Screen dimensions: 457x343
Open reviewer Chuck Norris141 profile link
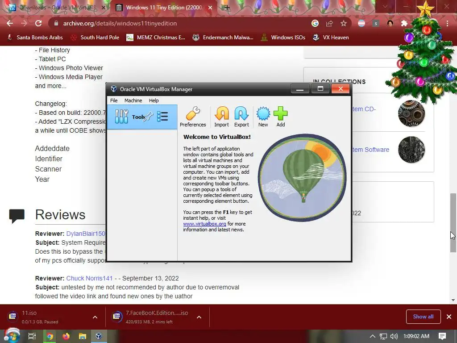point(89,278)
